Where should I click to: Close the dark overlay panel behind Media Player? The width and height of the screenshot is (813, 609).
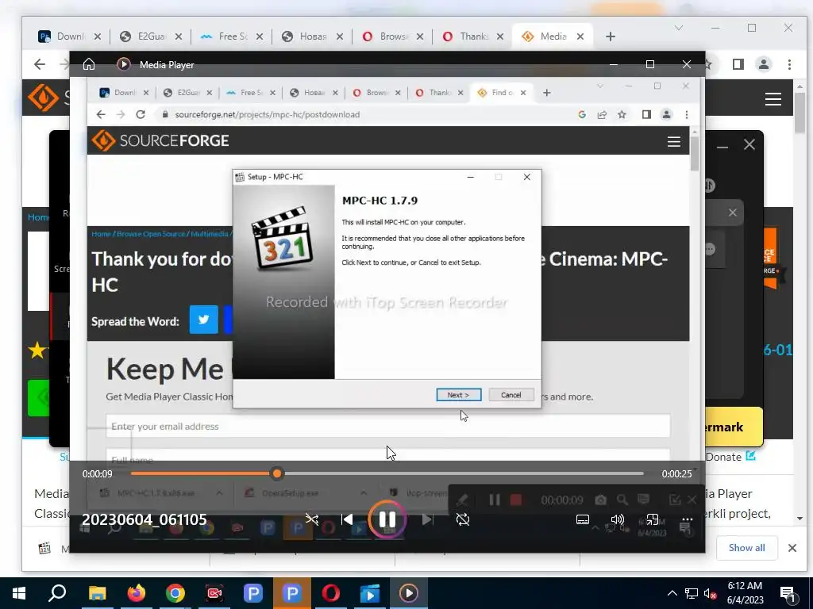tap(749, 144)
